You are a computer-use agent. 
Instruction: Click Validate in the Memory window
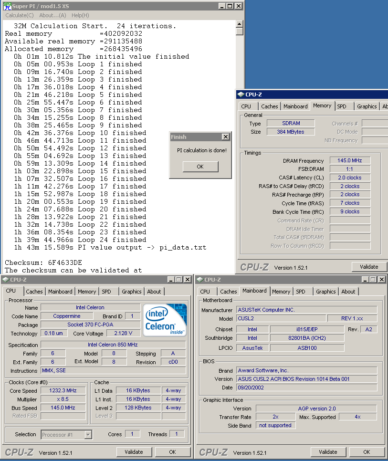[369, 267]
